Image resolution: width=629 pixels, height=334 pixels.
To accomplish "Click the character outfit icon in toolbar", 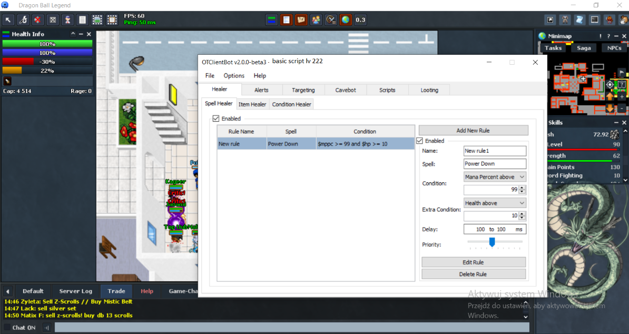I will pyautogui.click(x=67, y=20).
